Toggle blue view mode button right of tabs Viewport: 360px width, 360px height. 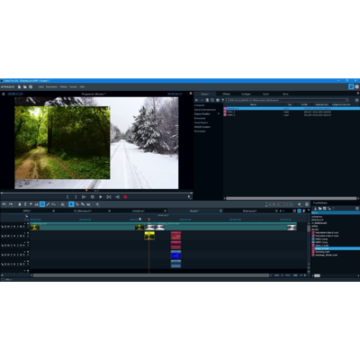pos(299,211)
